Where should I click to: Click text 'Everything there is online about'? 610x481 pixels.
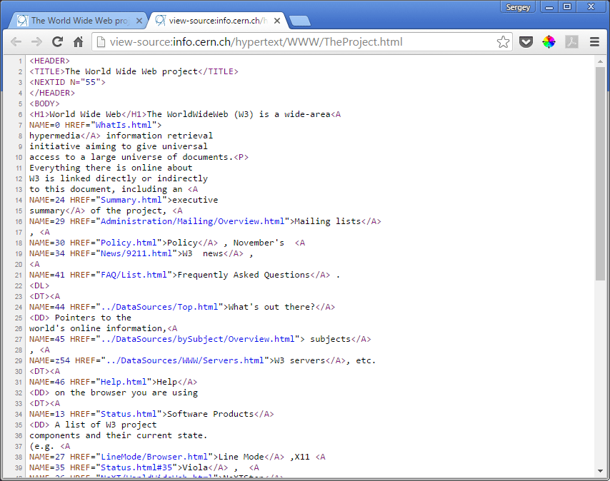pyautogui.click(x=111, y=168)
